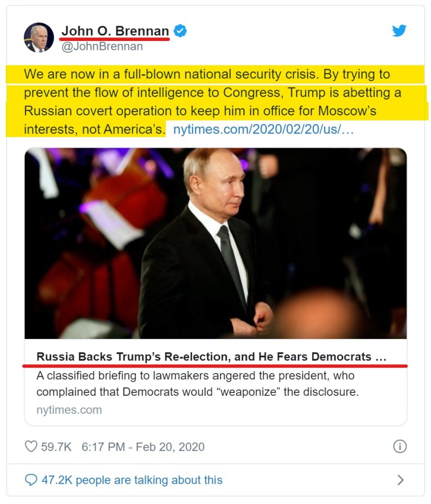
Task: Click the blue speech bubble reply icon
Action: [31, 480]
